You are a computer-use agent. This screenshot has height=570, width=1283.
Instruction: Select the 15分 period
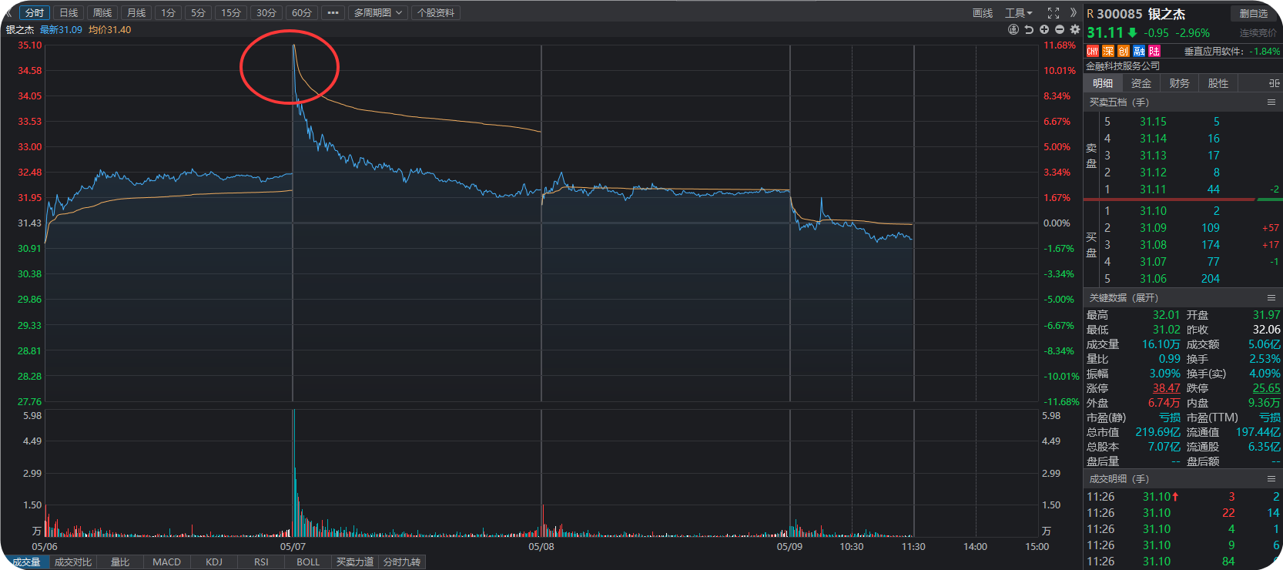(231, 12)
